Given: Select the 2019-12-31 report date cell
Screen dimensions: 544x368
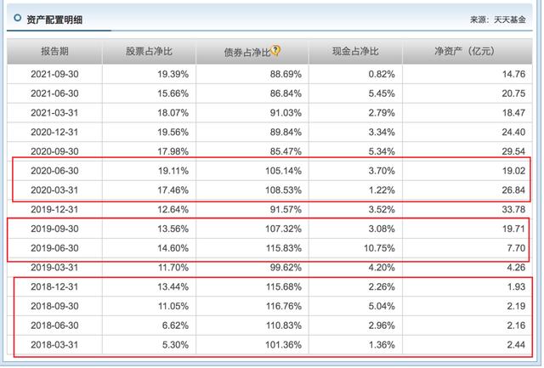Looking at the screenshot, I should (54, 209).
